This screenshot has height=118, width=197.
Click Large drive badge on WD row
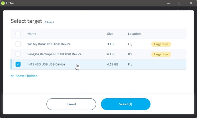pyautogui.click(x=161, y=44)
